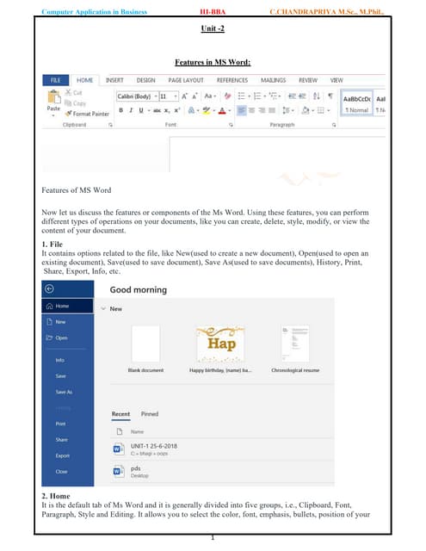Open the Calibri (Body) font dropdown
The height and width of the screenshot is (551, 426).
(x=138, y=96)
